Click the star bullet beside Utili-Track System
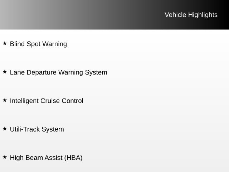229x172 pixels. click(5, 129)
